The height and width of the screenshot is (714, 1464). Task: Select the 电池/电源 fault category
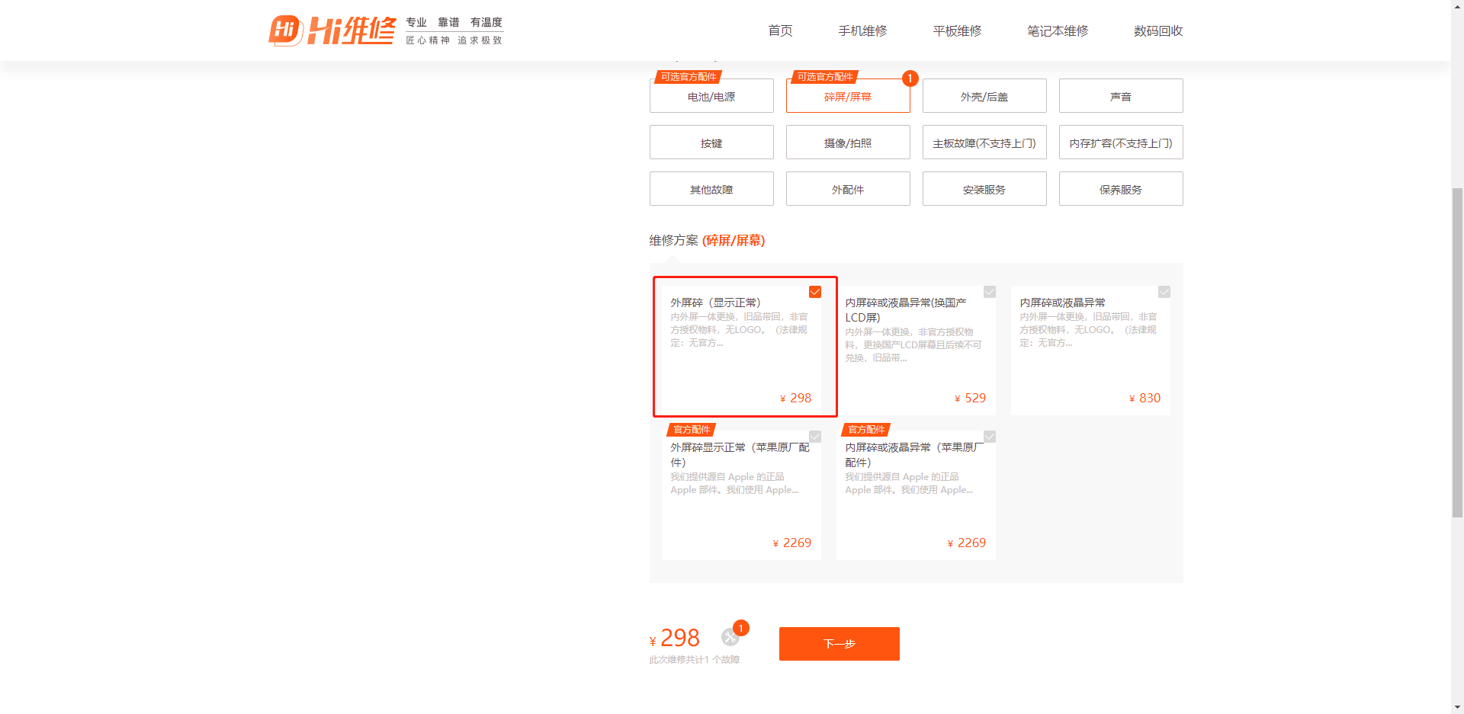point(711,96)
